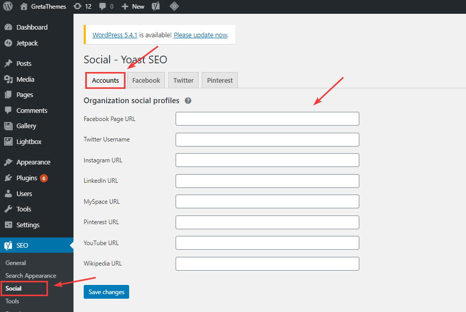This screenshot has height=312, width=466.
Task: Switch to the Twitter tab
Action: 183,80
